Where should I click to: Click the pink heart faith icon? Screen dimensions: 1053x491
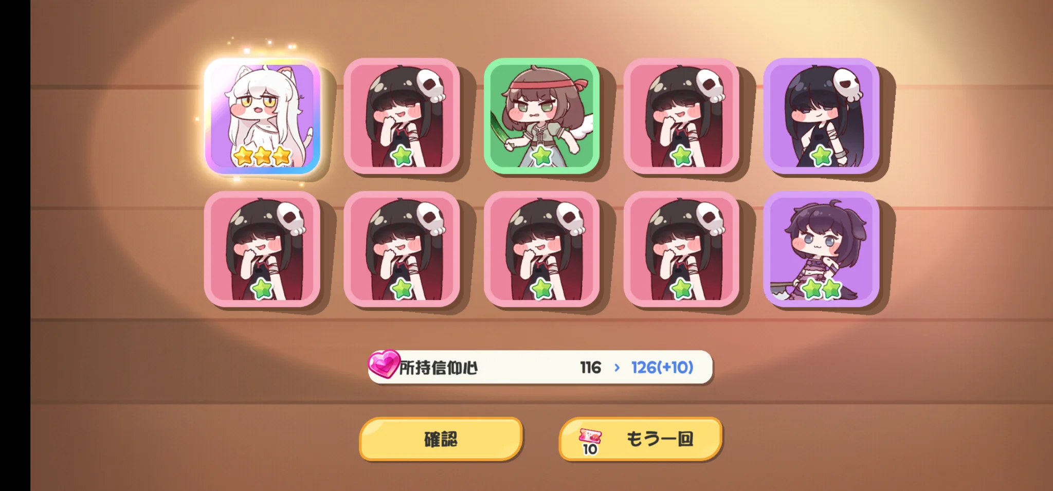[384, 364]
